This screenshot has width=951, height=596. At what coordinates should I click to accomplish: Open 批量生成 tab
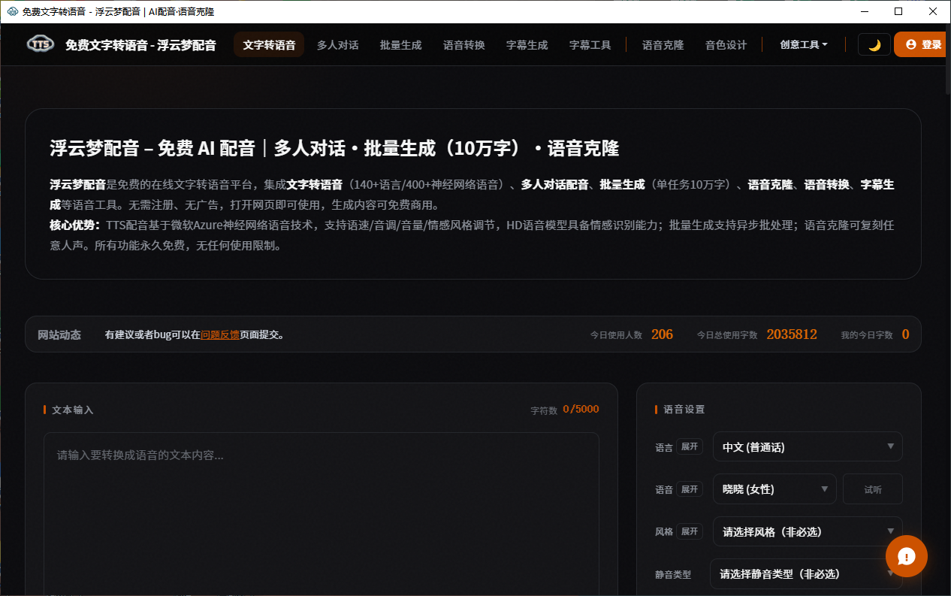(400, 44)
